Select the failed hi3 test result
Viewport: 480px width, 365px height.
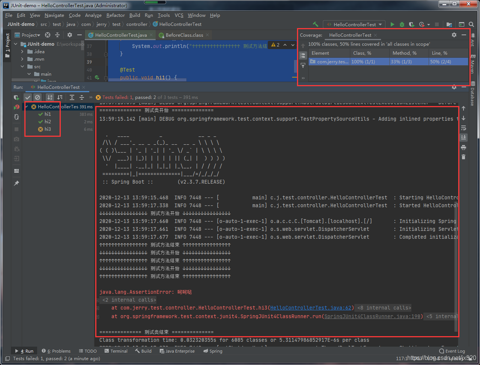(48, 129)
